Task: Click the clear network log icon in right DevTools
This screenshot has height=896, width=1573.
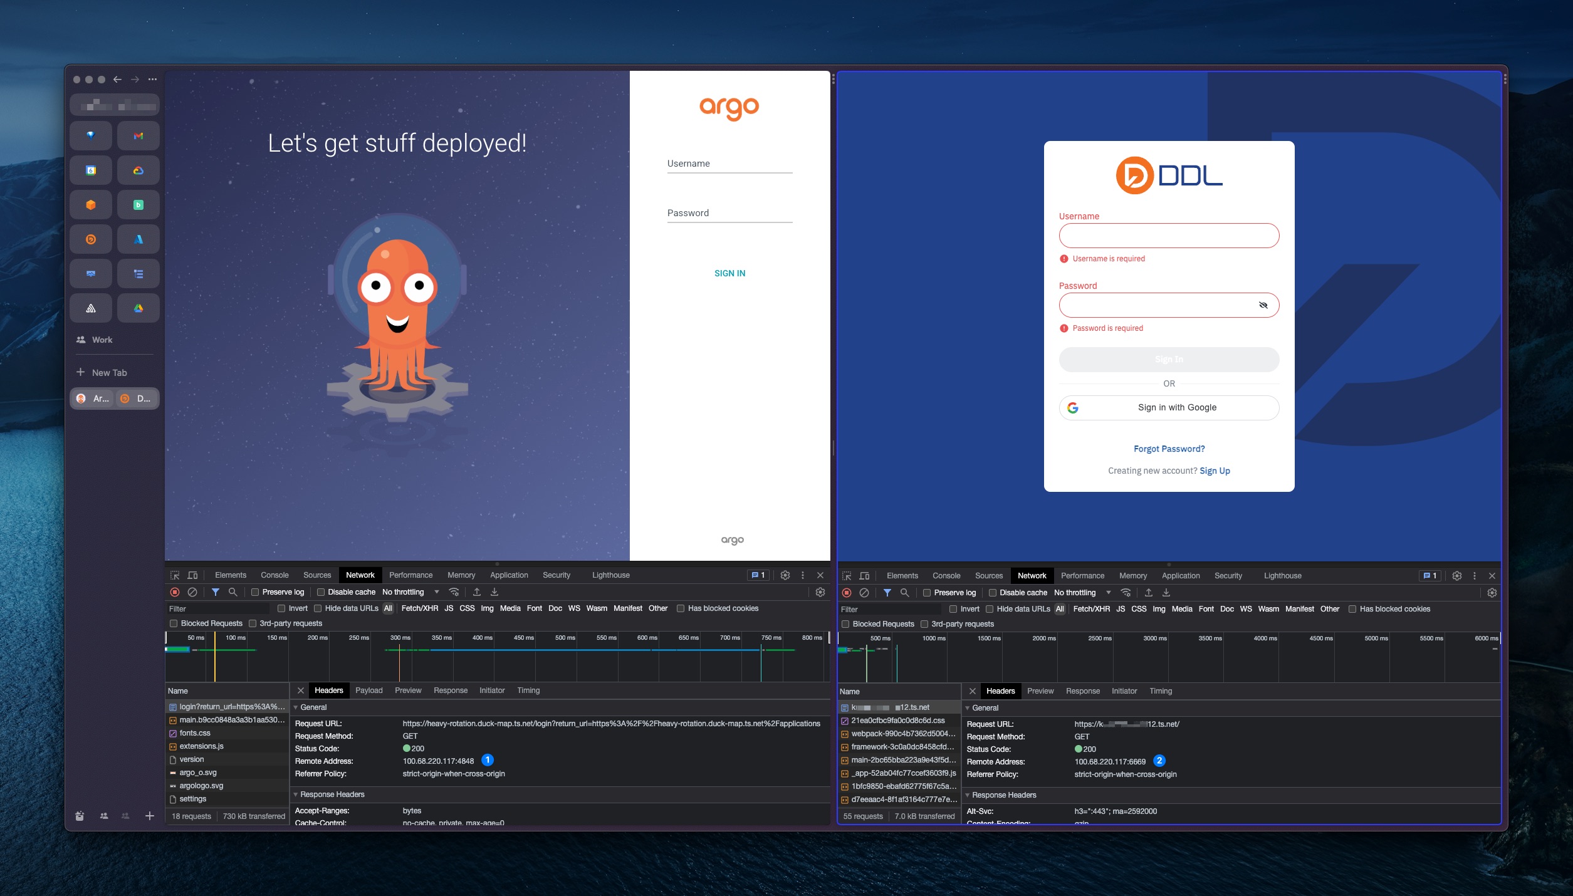Action: pos(864,593)
